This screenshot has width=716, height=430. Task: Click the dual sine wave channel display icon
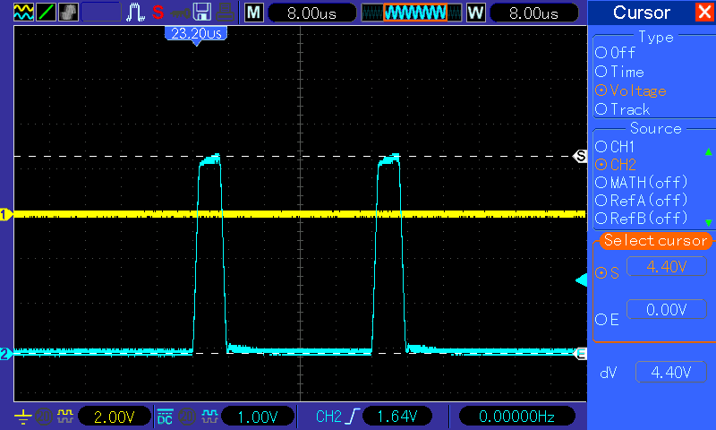pyautogui.click(x=23, y=12)
